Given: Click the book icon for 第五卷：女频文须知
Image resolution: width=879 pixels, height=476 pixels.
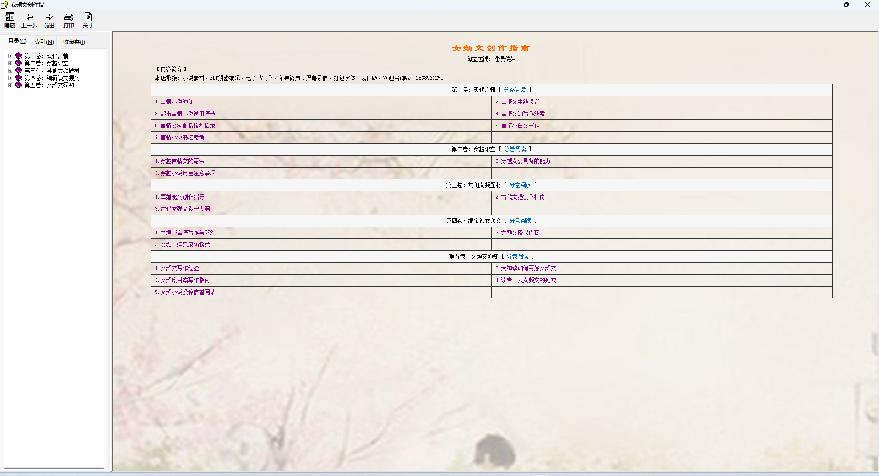Looking at the screenshot, I should coord(19,85).
